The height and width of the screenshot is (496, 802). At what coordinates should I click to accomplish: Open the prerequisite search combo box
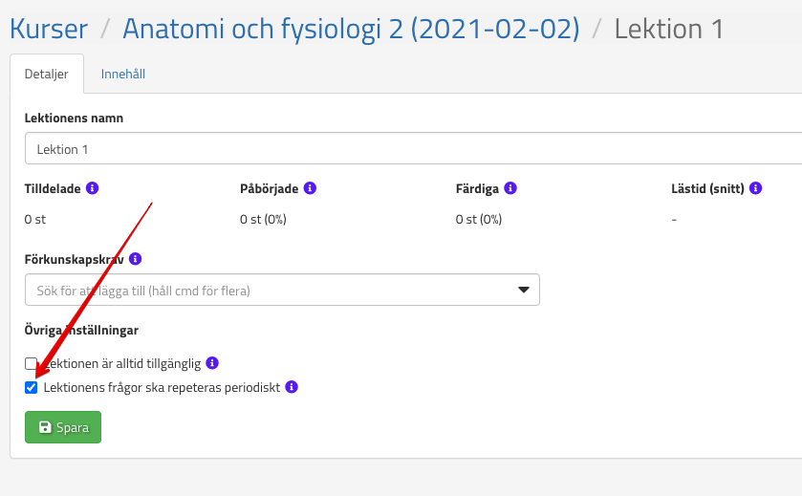pos(268,290)
